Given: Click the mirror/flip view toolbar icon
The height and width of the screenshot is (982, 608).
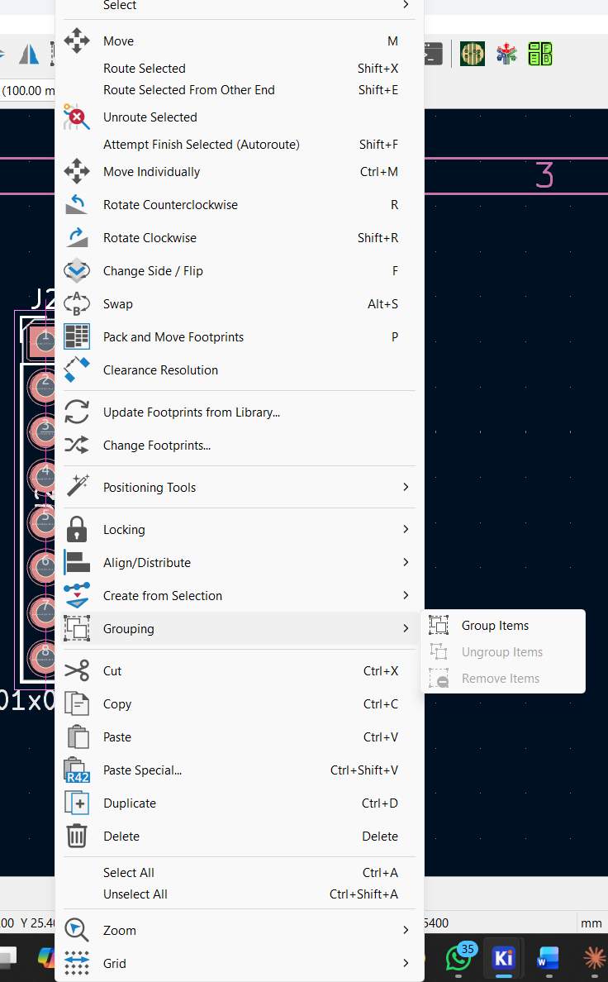Looking at the screenshot, I should (29, 54).
